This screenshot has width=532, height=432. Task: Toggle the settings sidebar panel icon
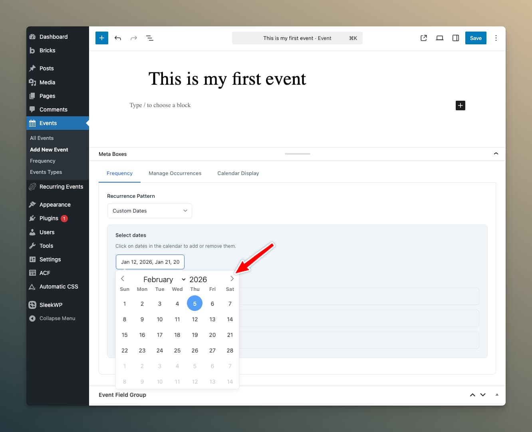coord(456,38)
